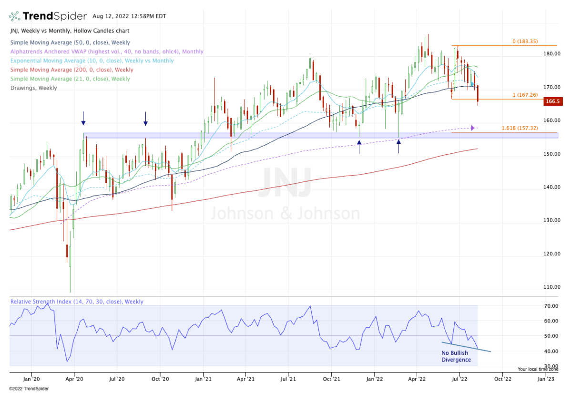Click the 1.618 (157.32) Fibonacci level label
The width and height of the screenshot is (572, 393).
[520, 129]
